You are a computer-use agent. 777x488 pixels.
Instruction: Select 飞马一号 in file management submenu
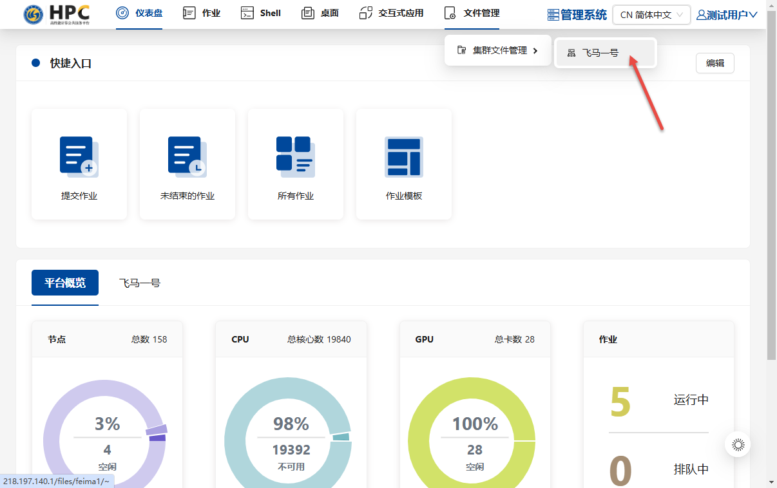(x=605, y=53)
